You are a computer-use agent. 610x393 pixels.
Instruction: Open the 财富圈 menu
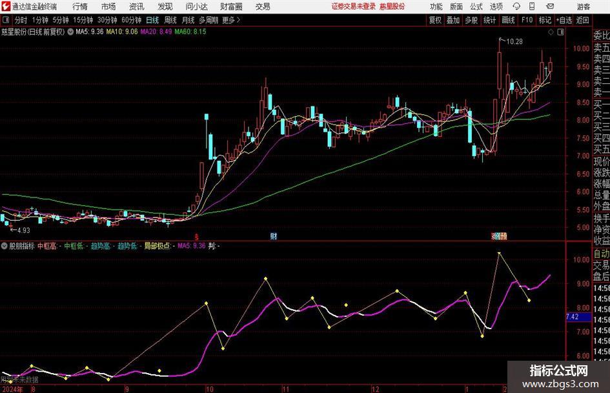click(x=231, y=6)
